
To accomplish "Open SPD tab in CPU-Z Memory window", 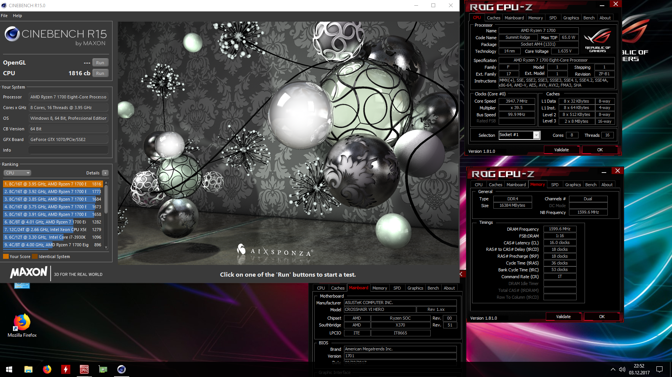I will pos(555,185).
